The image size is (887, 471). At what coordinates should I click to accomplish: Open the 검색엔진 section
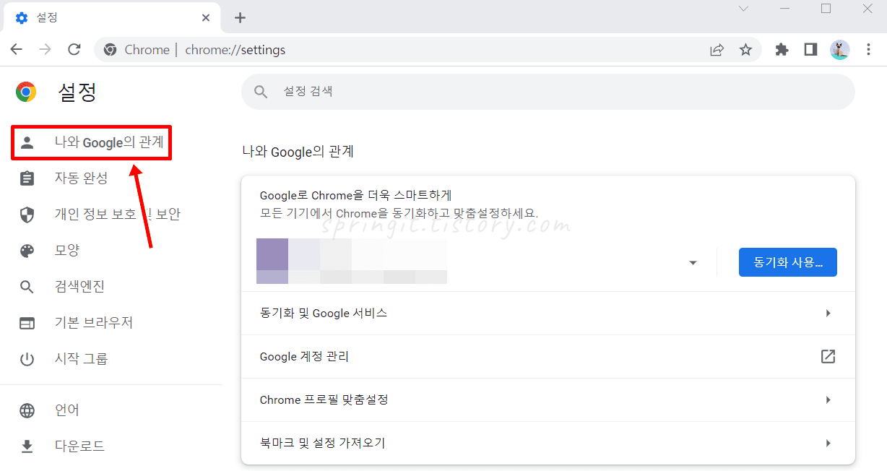pyautogui.click(x=79, y=287)
